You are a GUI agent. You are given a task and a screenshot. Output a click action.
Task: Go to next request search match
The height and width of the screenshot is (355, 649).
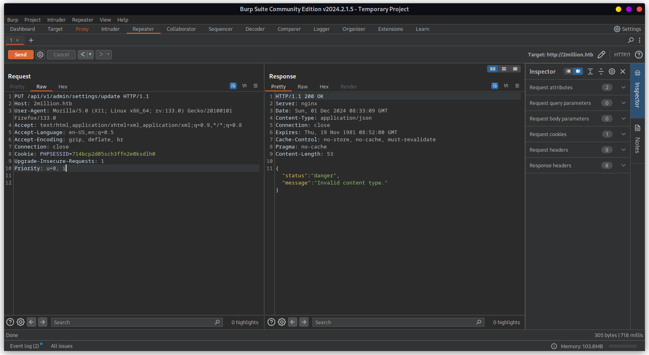tap(42, 322)
